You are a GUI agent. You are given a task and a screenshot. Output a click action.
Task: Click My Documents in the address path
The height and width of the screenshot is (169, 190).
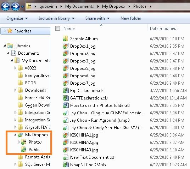pos(79,6)
